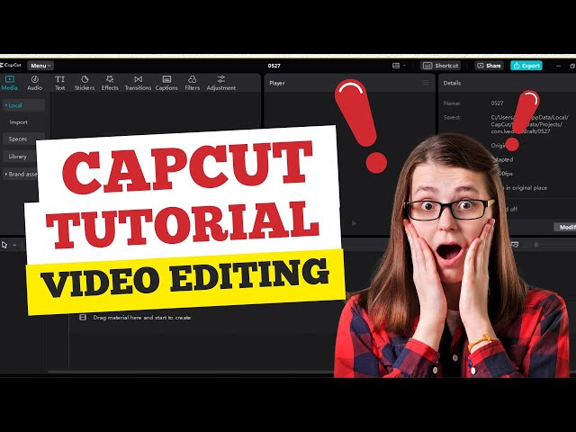Switch to the Transitions tab
Viewport: 576px width, 432px height.
coord(138,83)
